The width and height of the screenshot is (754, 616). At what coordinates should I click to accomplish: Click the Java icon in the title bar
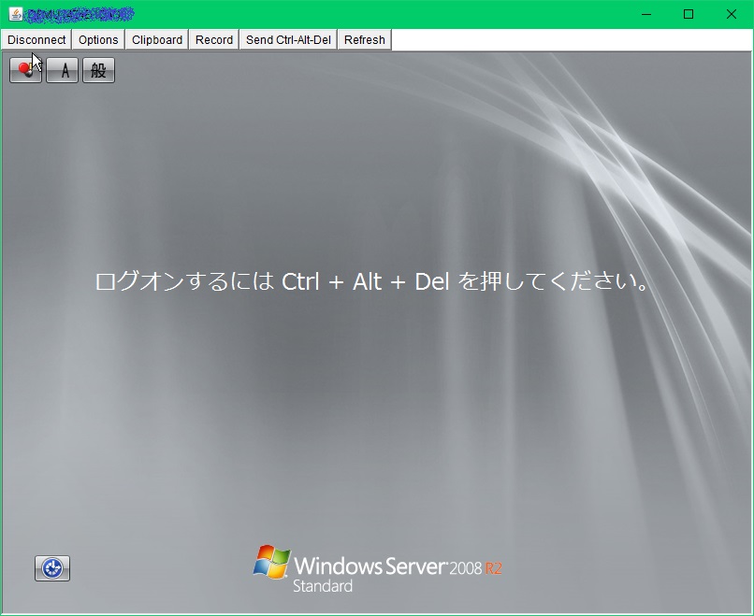point(15,14)
